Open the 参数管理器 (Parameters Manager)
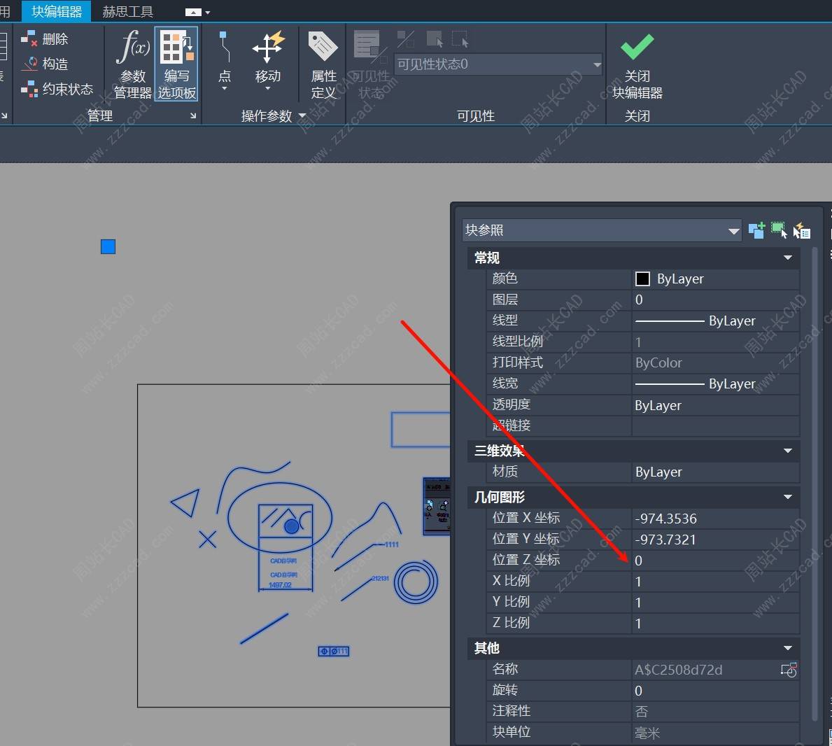 point(132,64)
